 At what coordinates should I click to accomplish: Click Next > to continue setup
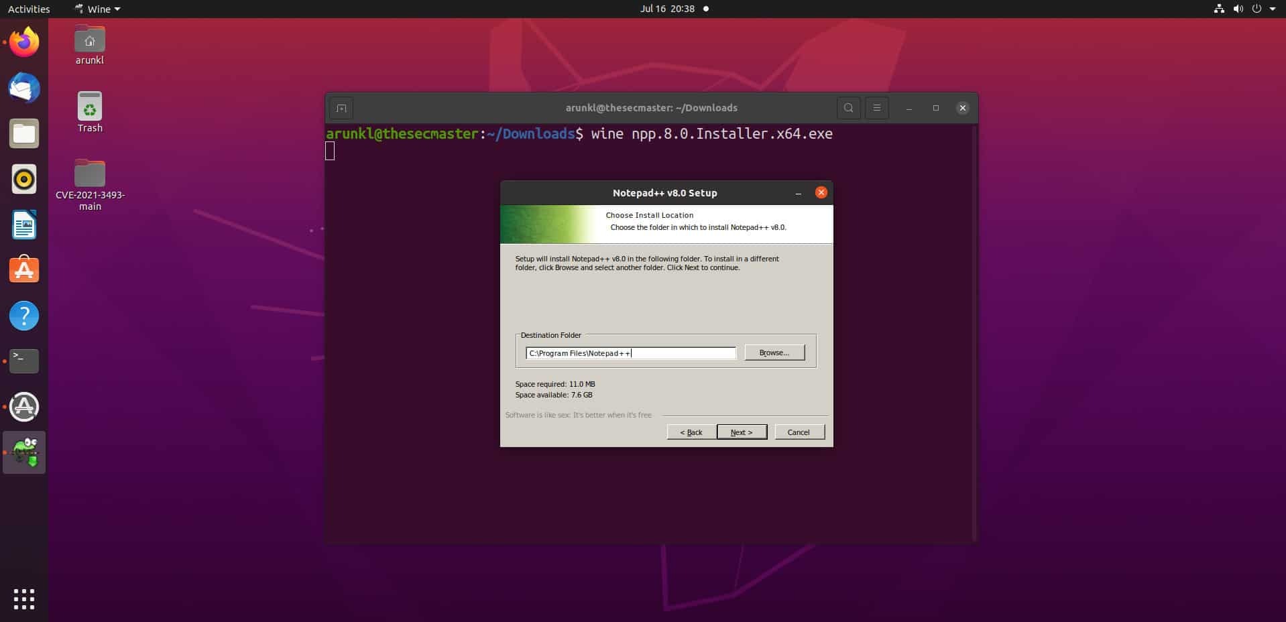(742, 432)
